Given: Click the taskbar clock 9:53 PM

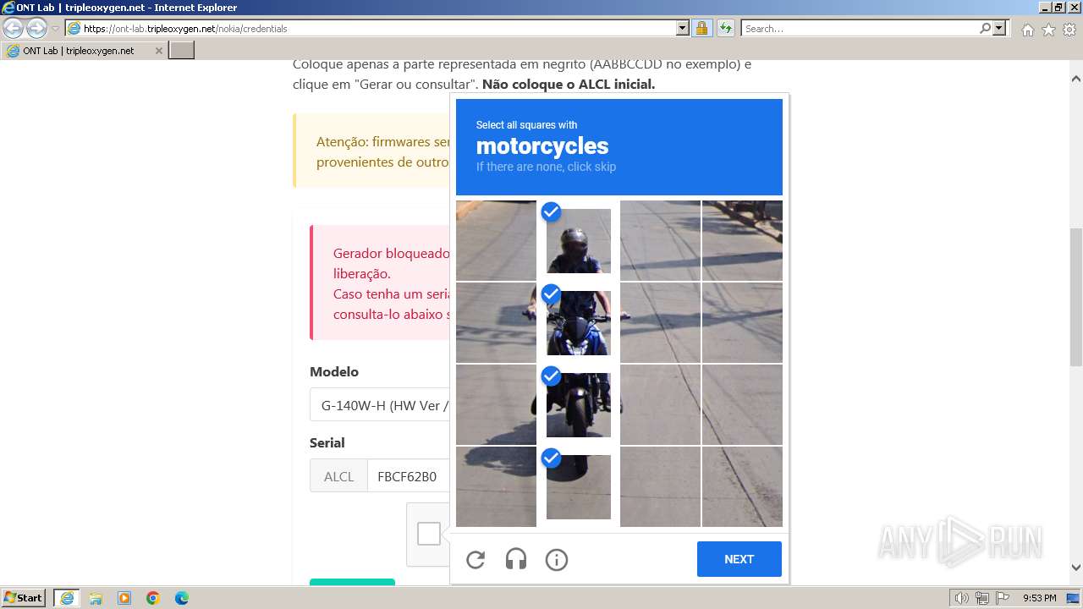Looking at the screenshot, I should coord(1039,598).
